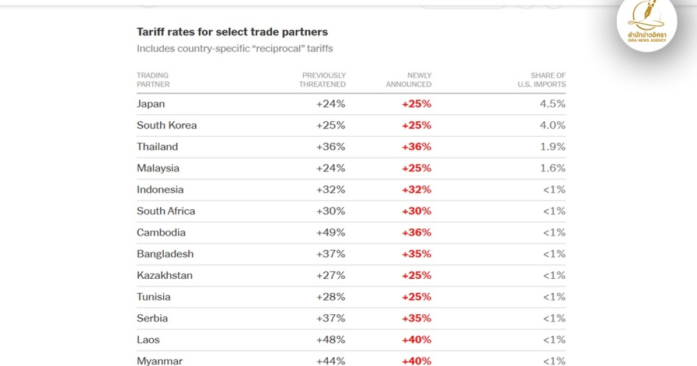The height and width of the screenshot is (366, 697).
Task: Click Malaysia in the trading partner list
Action: click(158, 168)
